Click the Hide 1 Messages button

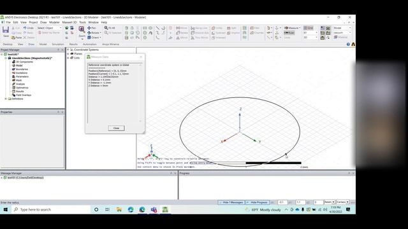231,202
